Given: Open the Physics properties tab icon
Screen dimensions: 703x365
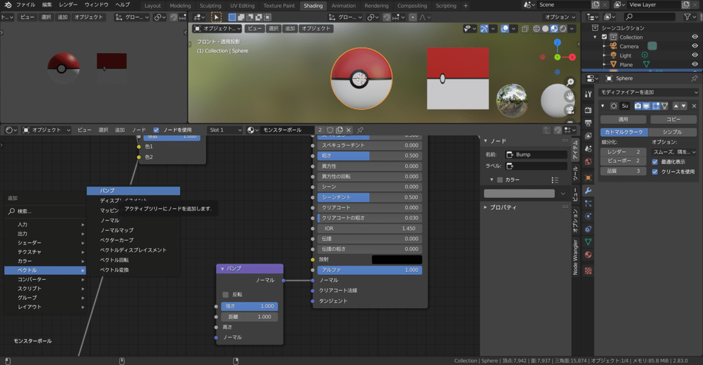Looking at the screenshot, I should coord(589,216).
